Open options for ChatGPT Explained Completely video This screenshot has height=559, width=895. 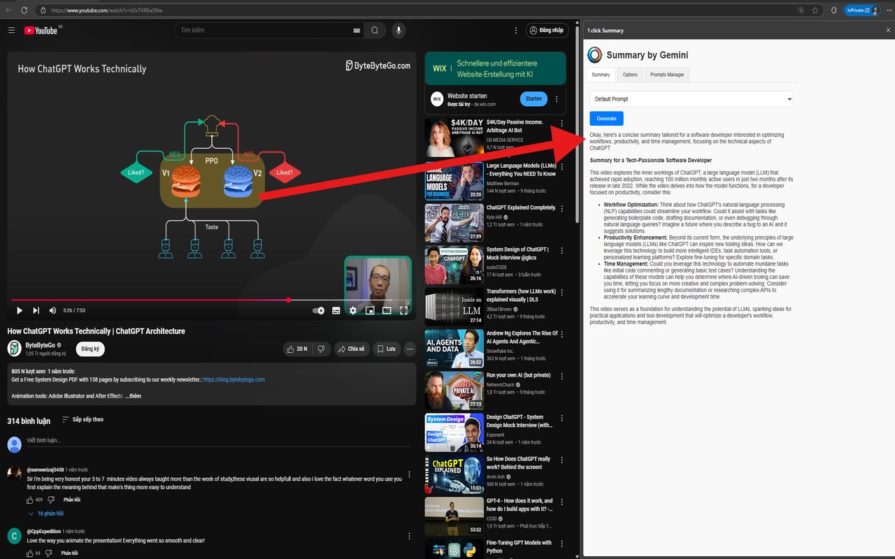[561, 208]
